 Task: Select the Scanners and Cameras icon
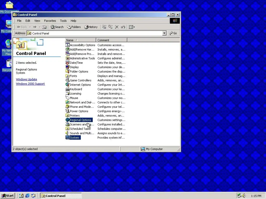pos(67,124)
